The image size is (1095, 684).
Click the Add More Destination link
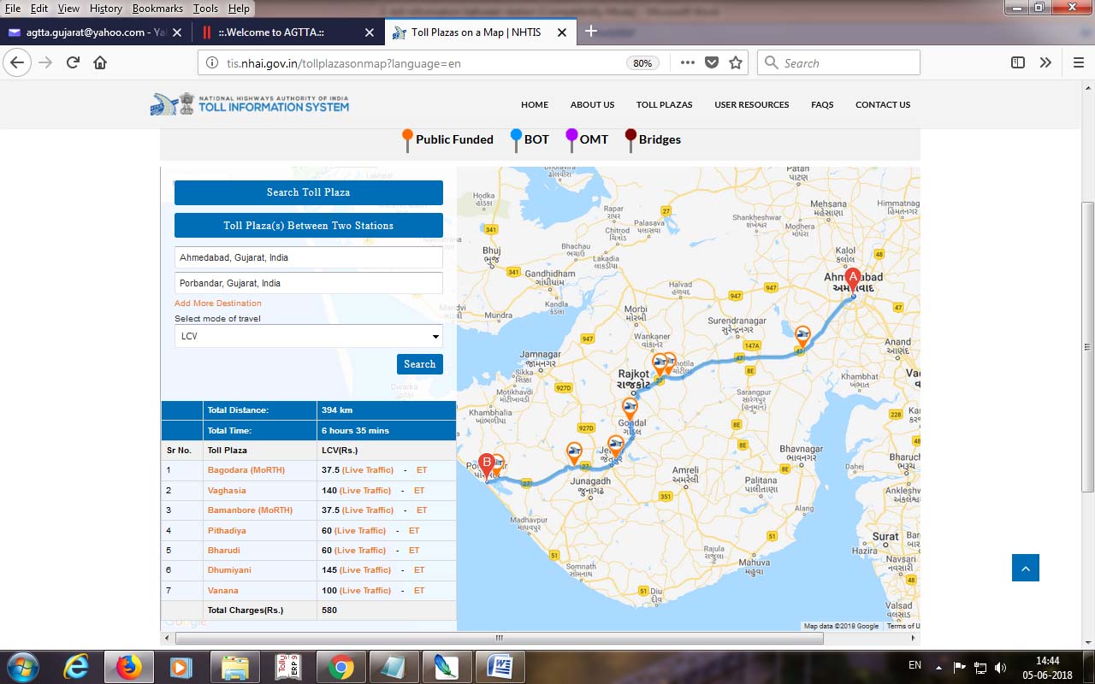[x=218, y=304]
